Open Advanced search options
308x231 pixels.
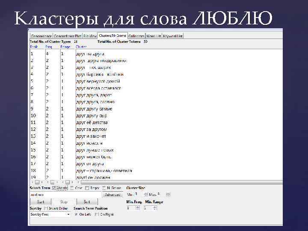click(x=113, y=195)
